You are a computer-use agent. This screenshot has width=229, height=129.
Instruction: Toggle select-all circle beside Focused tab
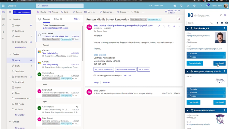tap(39, 19)
